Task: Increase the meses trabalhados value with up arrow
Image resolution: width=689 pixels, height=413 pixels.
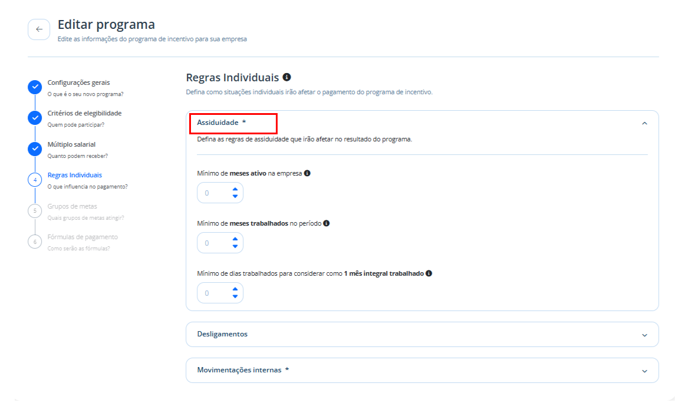Action: coord(235,239)
